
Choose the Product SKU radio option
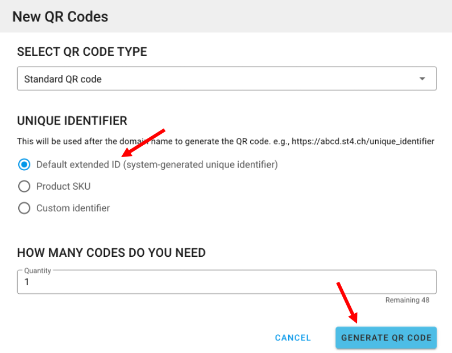pos(24,186)
